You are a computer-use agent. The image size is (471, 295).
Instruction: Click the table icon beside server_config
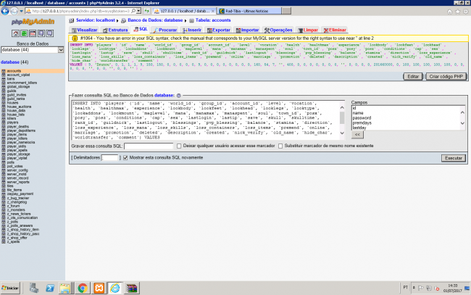(4, 170)
